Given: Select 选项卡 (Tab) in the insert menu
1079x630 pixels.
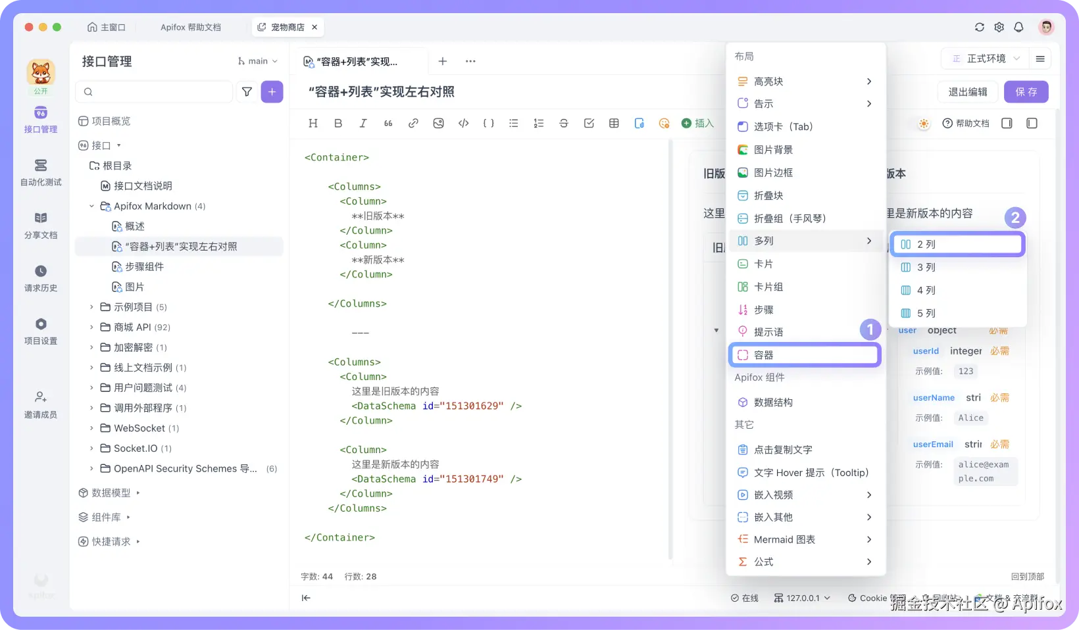Looking at the screenshot, I should click(x=806, y=127).
